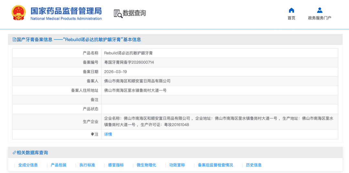
Task: Click the 国家药品监督管理局 title
Action: [x=66, y=11]
